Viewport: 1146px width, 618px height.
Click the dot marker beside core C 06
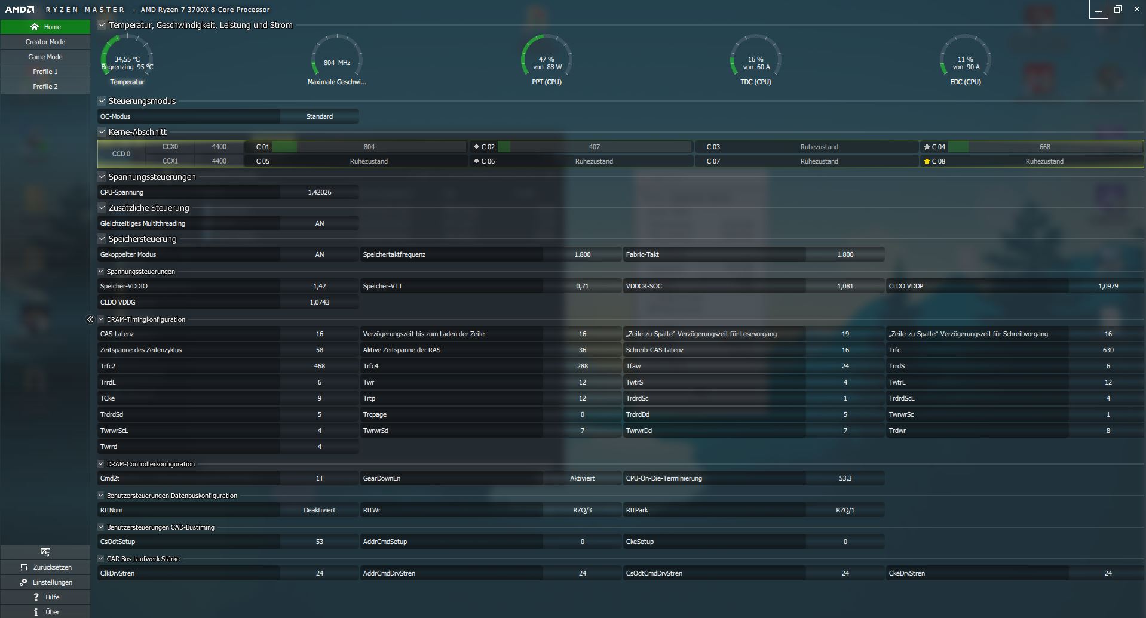pyautogui.click(x=476, y=161)
